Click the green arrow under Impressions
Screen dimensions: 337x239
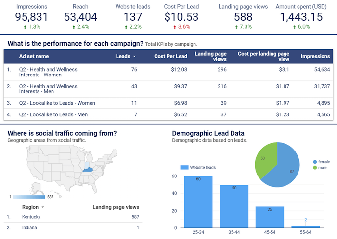tap(25, 27)
